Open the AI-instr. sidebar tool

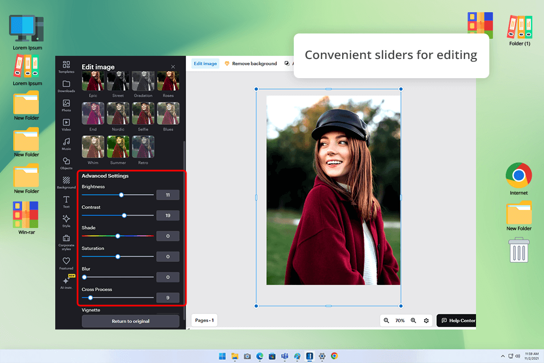click(x=66, y=282)
